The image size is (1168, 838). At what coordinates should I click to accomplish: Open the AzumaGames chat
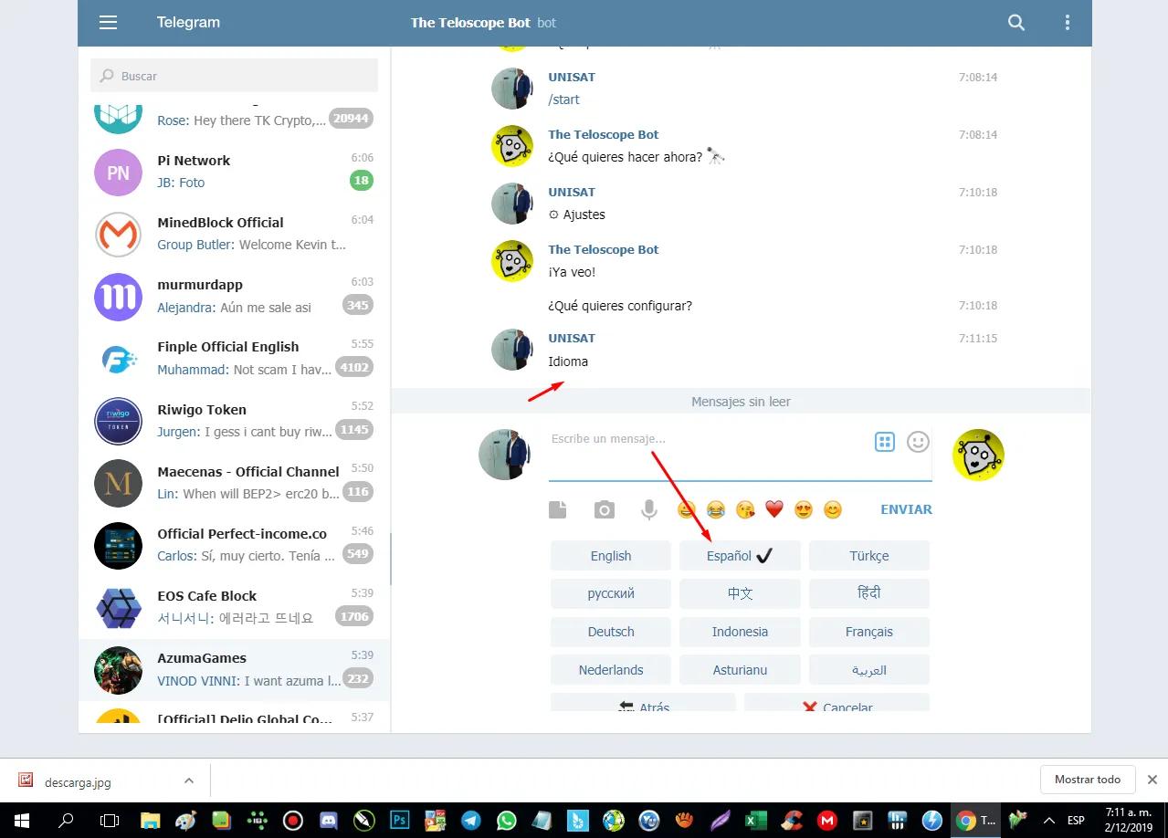point(234,670)
